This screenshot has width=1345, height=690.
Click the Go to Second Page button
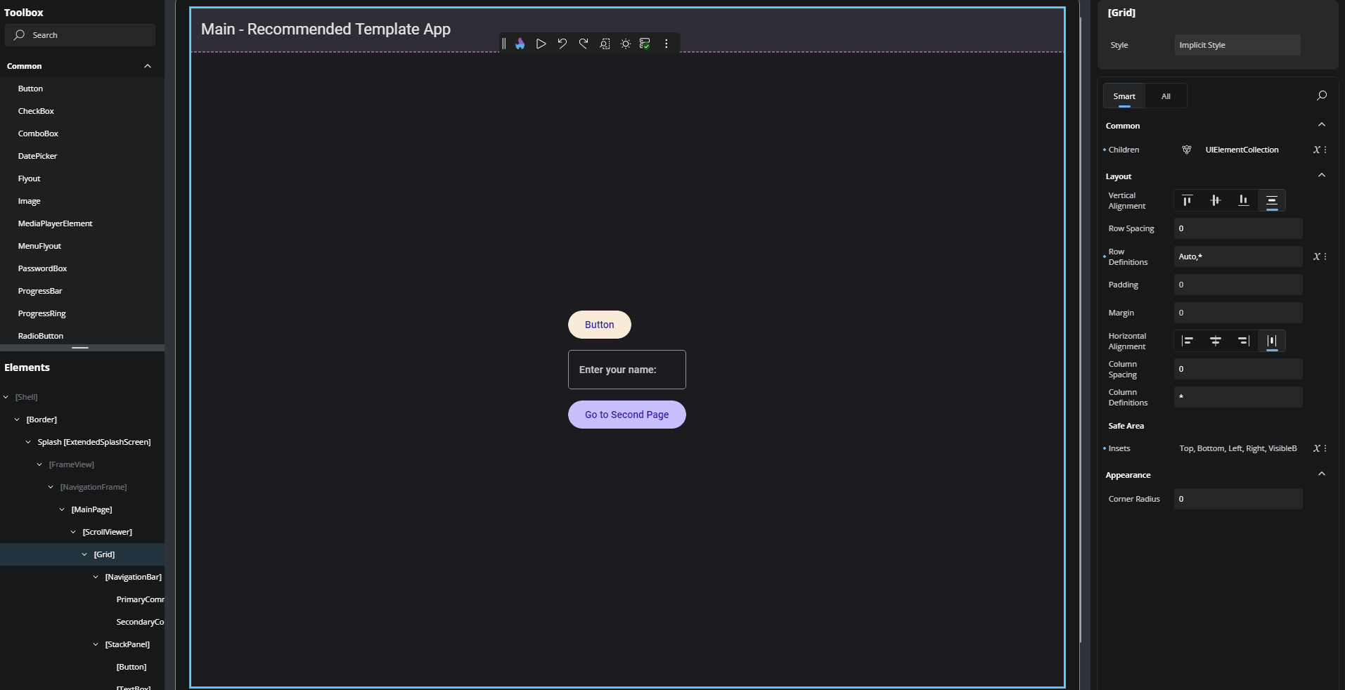626,415
